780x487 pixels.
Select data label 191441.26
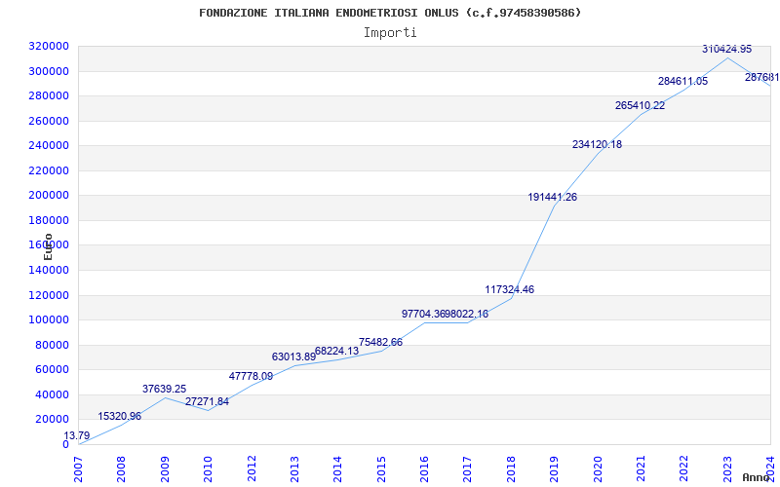click(552, 198)
